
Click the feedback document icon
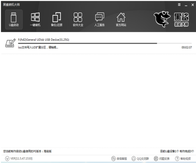coord(156,158)
